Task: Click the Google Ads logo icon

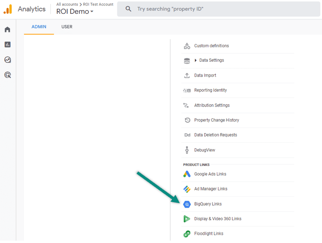Action: coord(187,174)
